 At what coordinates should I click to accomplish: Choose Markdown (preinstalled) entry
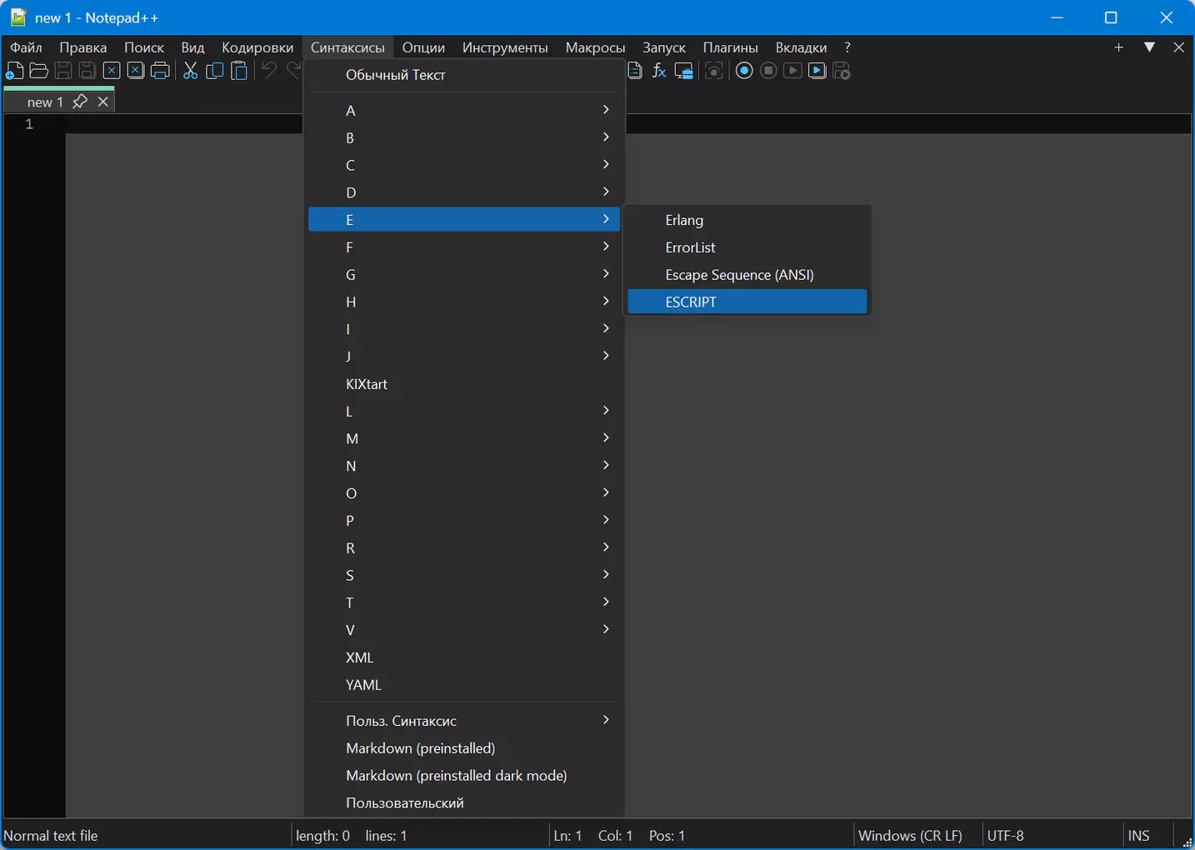point(464,747)
